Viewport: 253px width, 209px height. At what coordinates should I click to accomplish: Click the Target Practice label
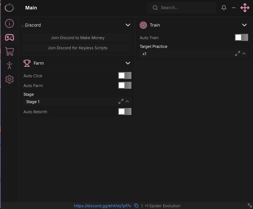pyautogui.click(x=153, y=46)
